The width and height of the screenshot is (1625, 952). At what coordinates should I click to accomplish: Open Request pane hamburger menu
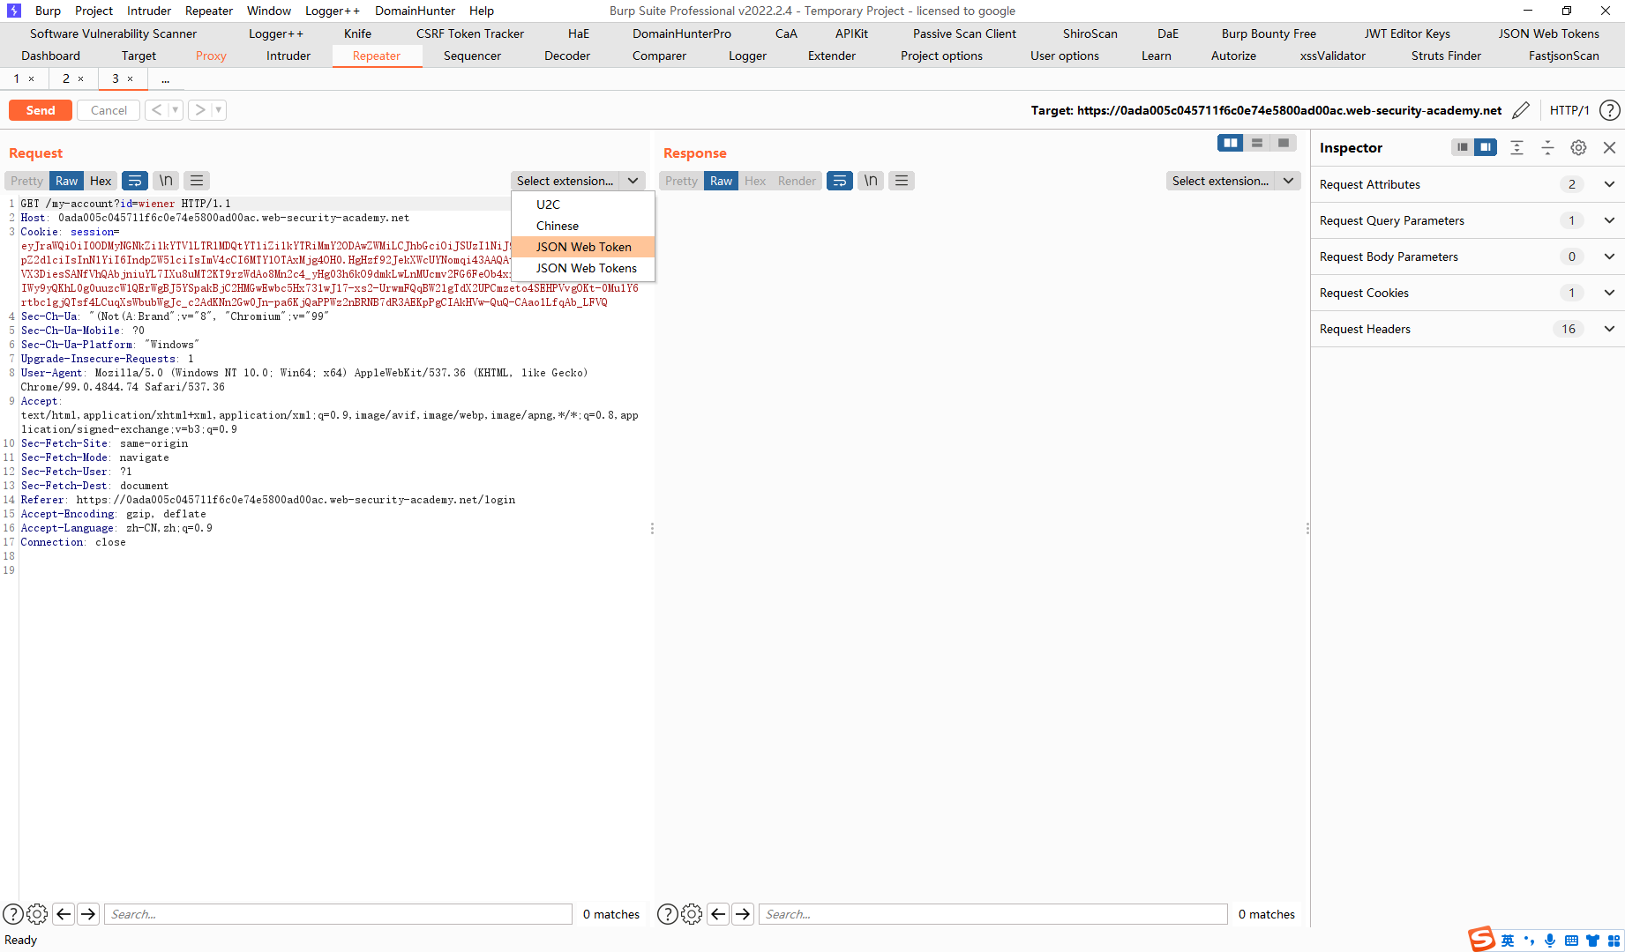pyautogui.click(x=197, y=181)
